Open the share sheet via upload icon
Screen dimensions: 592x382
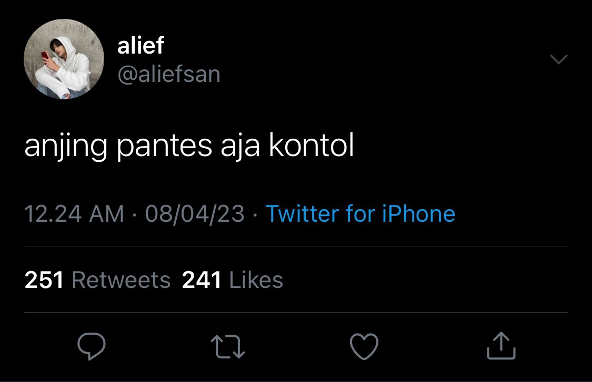[501, 346]
